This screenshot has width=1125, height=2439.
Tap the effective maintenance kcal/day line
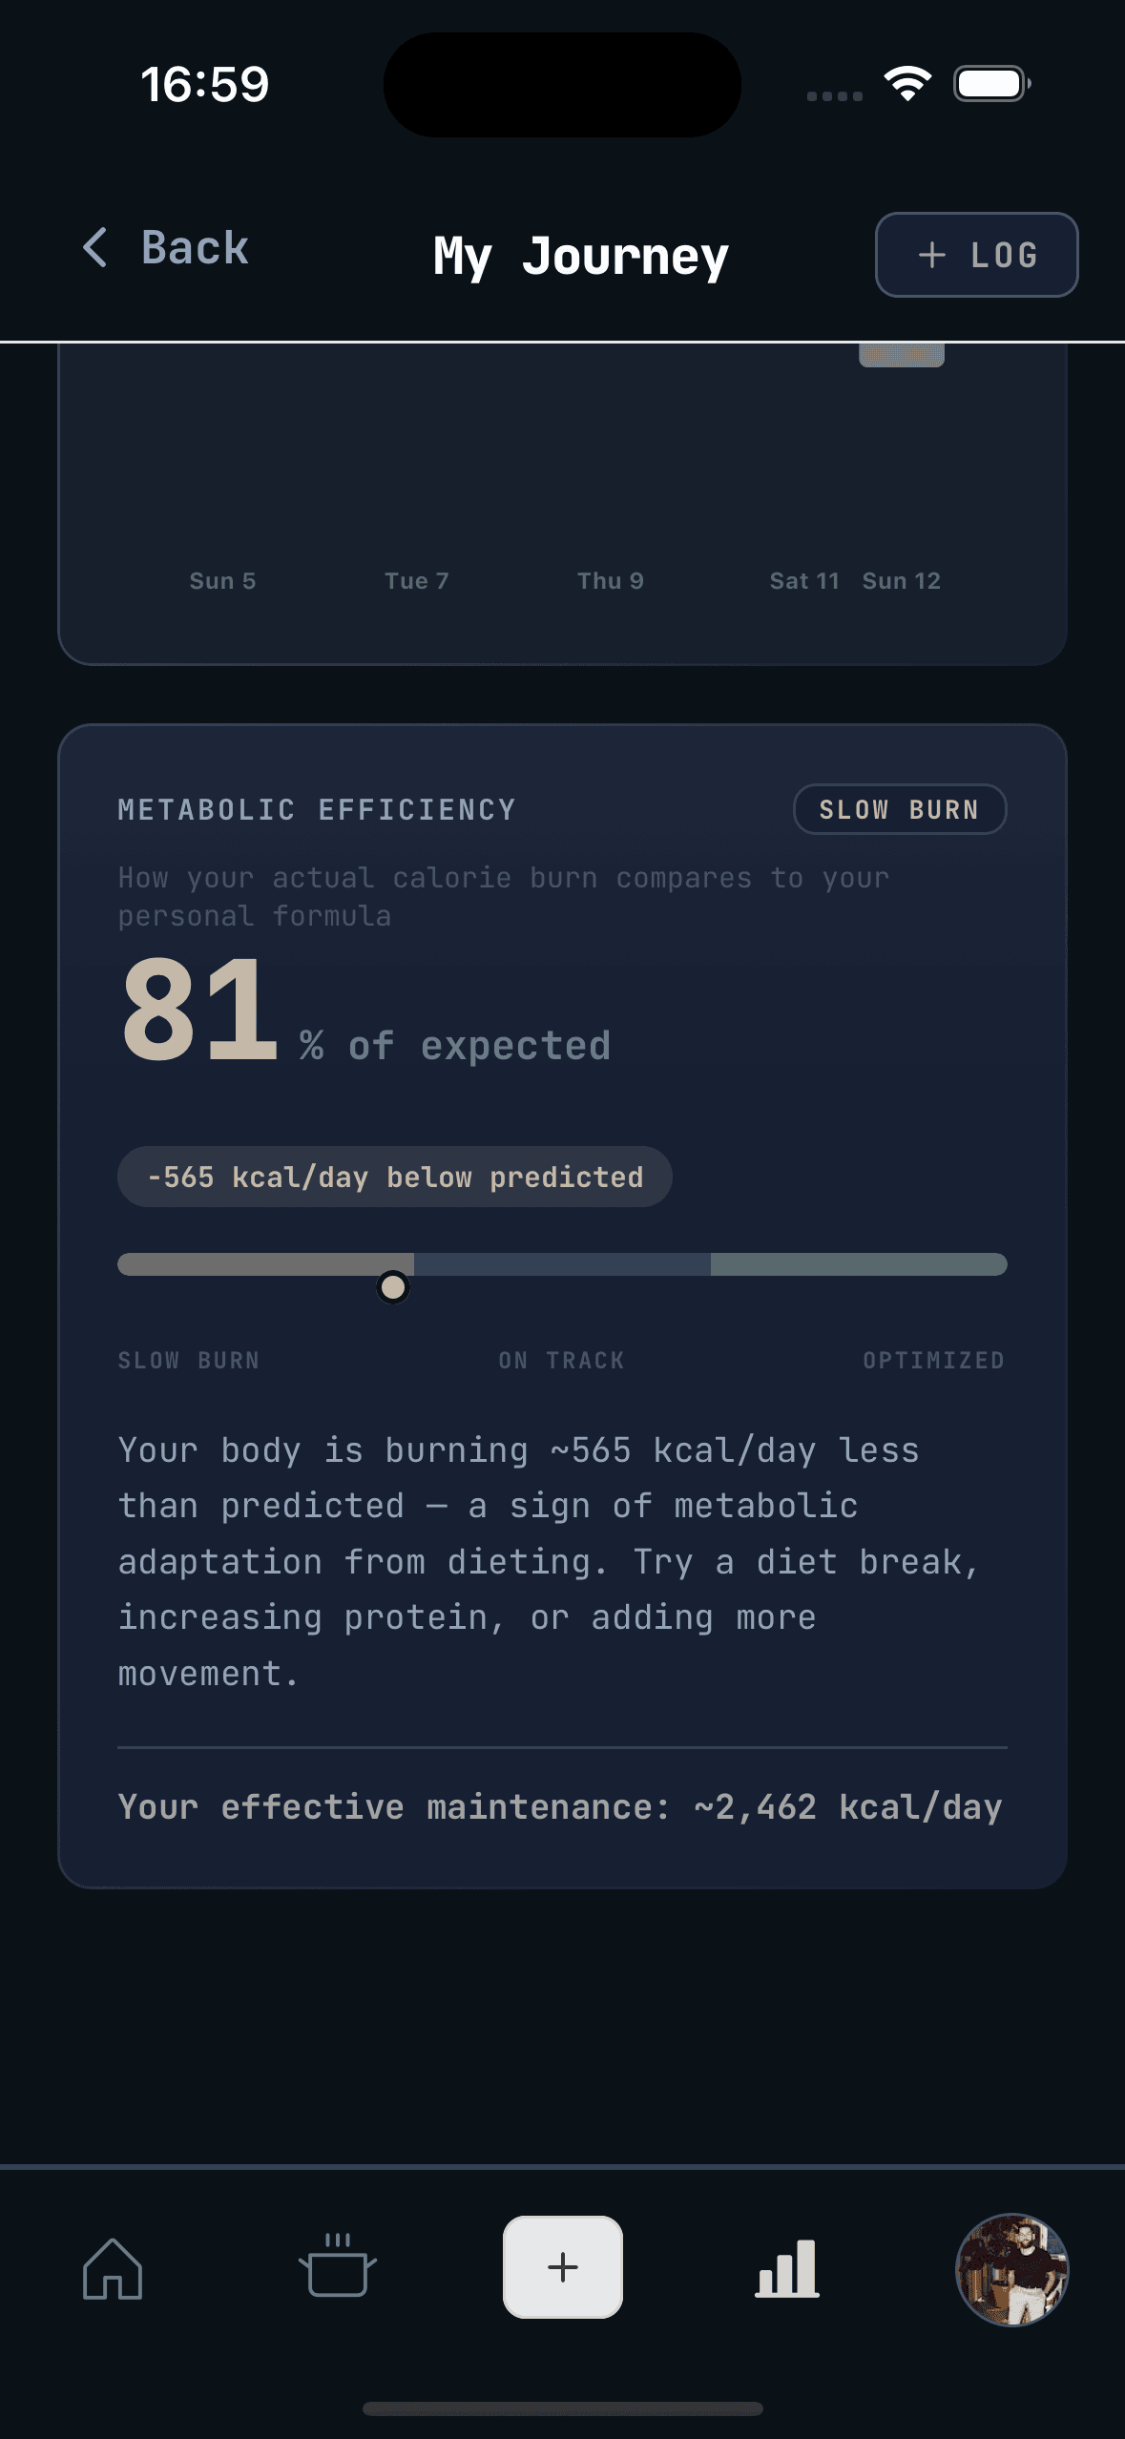point(560,1806)
